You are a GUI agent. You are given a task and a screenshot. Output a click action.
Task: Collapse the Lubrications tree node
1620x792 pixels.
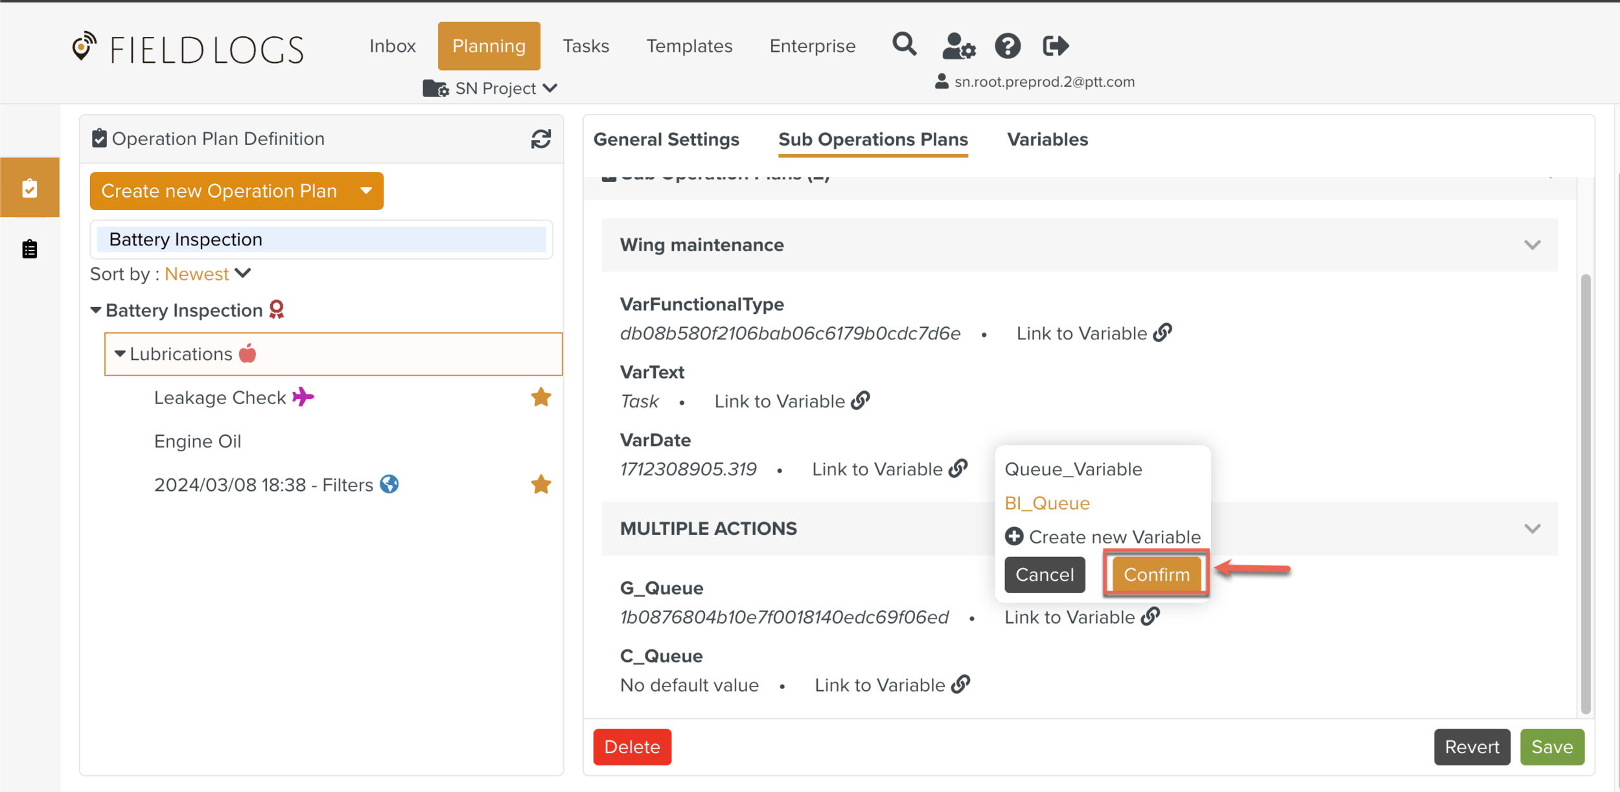(120, 354)
